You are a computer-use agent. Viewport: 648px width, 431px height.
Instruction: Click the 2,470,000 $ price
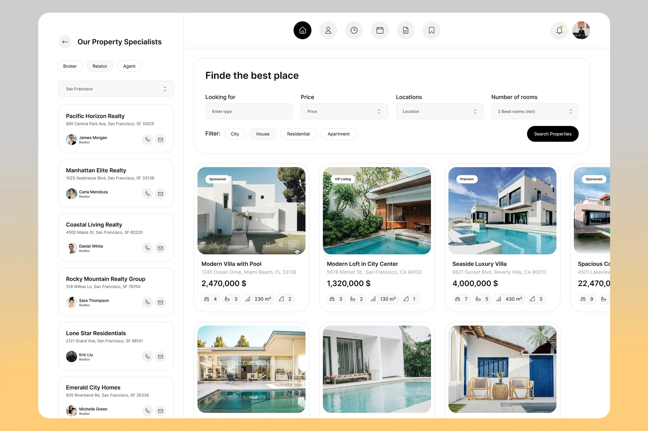pos(224,283)
